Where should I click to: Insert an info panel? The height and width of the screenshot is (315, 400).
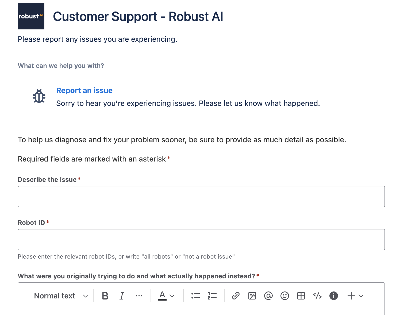tap(333, 296)
